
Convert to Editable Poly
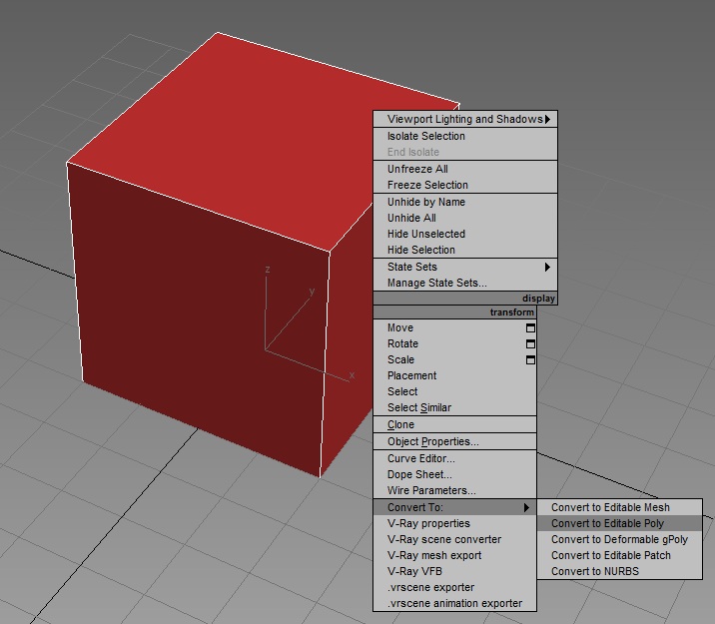click(x=620, y=523)
